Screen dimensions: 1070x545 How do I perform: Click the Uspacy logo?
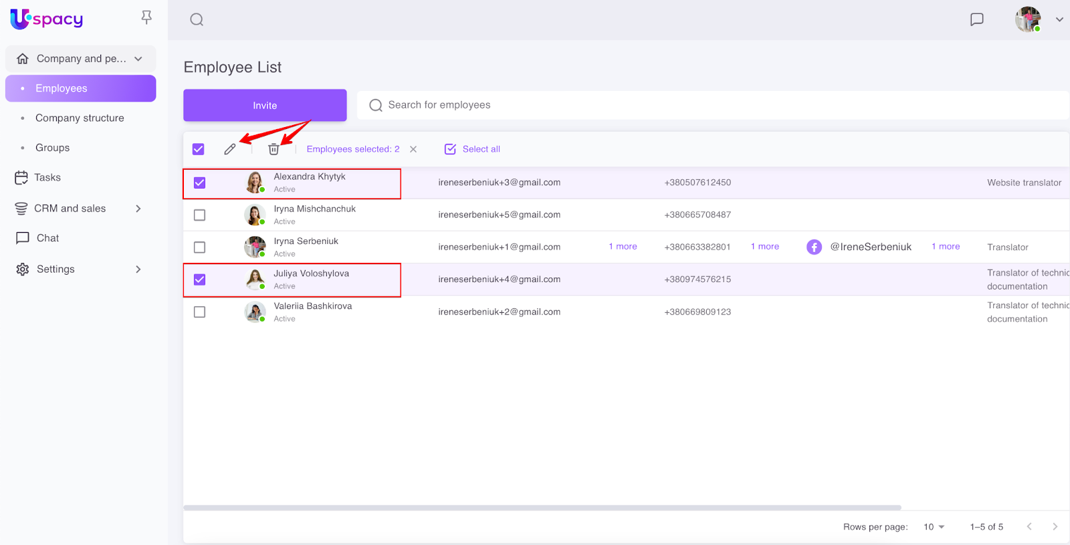tap(47, 19)
